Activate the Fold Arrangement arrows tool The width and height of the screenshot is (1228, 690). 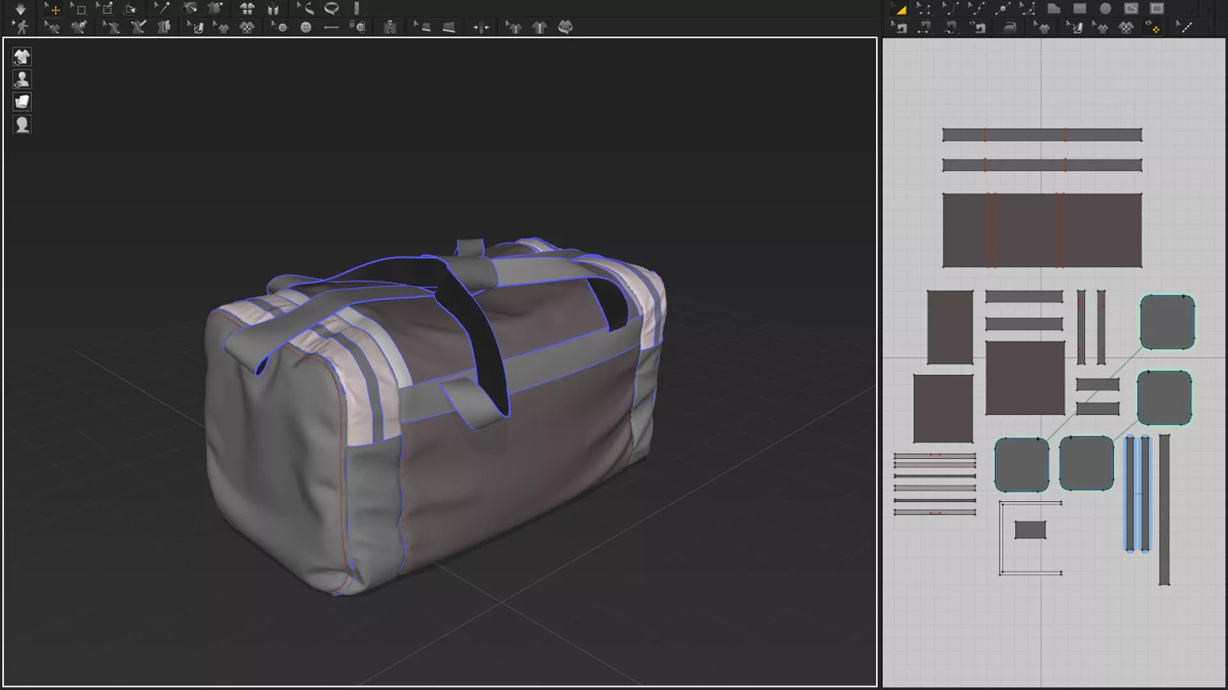[481, 27]
